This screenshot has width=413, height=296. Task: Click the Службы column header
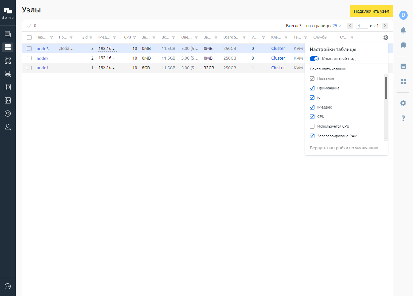coord(320,38)
